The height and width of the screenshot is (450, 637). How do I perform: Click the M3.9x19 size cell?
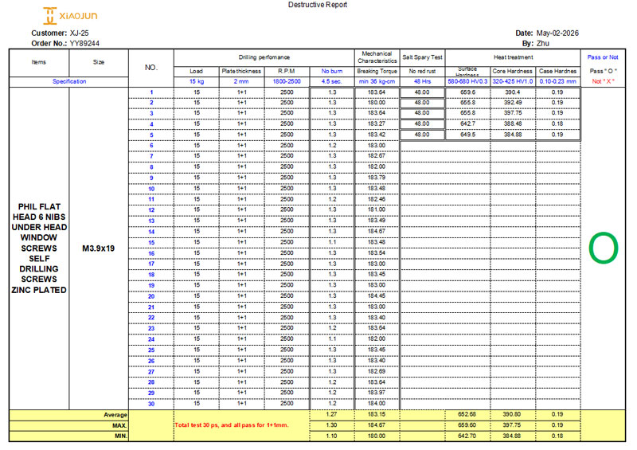click(98, 248)
